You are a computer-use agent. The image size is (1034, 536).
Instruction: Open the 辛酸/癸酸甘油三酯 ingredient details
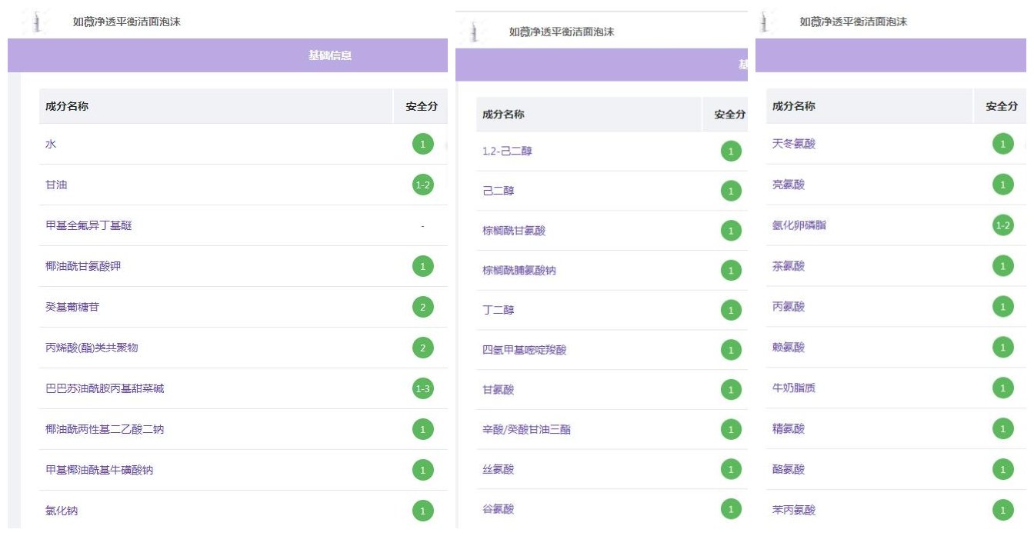tap(526, 429)
